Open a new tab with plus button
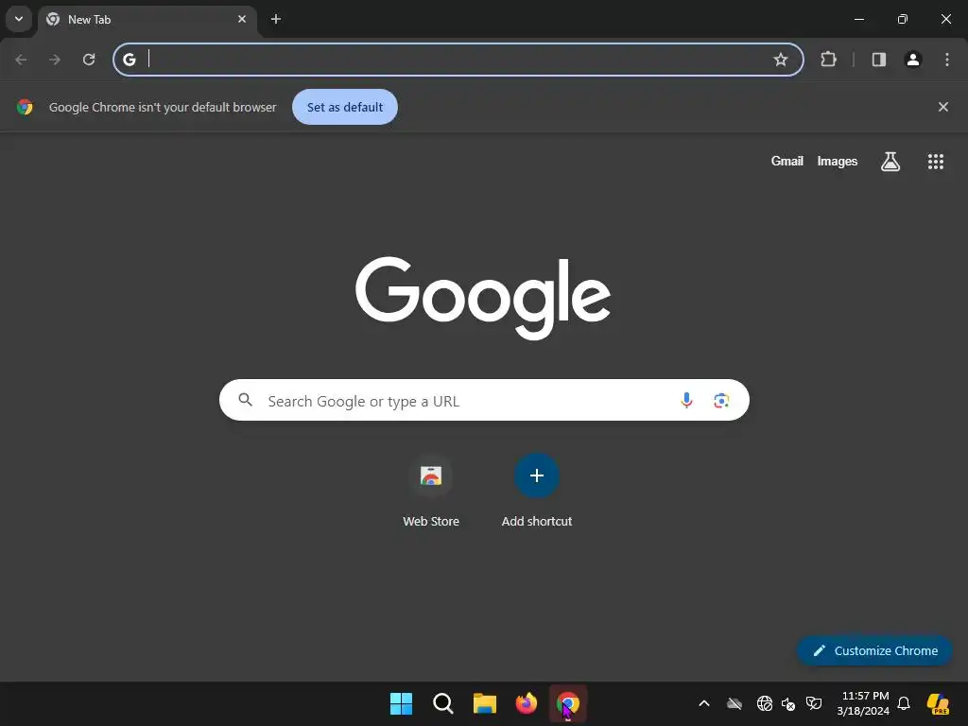 coord(276,19)
